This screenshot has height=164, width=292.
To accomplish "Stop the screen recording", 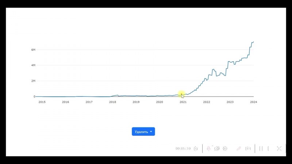I will (268, 148).
